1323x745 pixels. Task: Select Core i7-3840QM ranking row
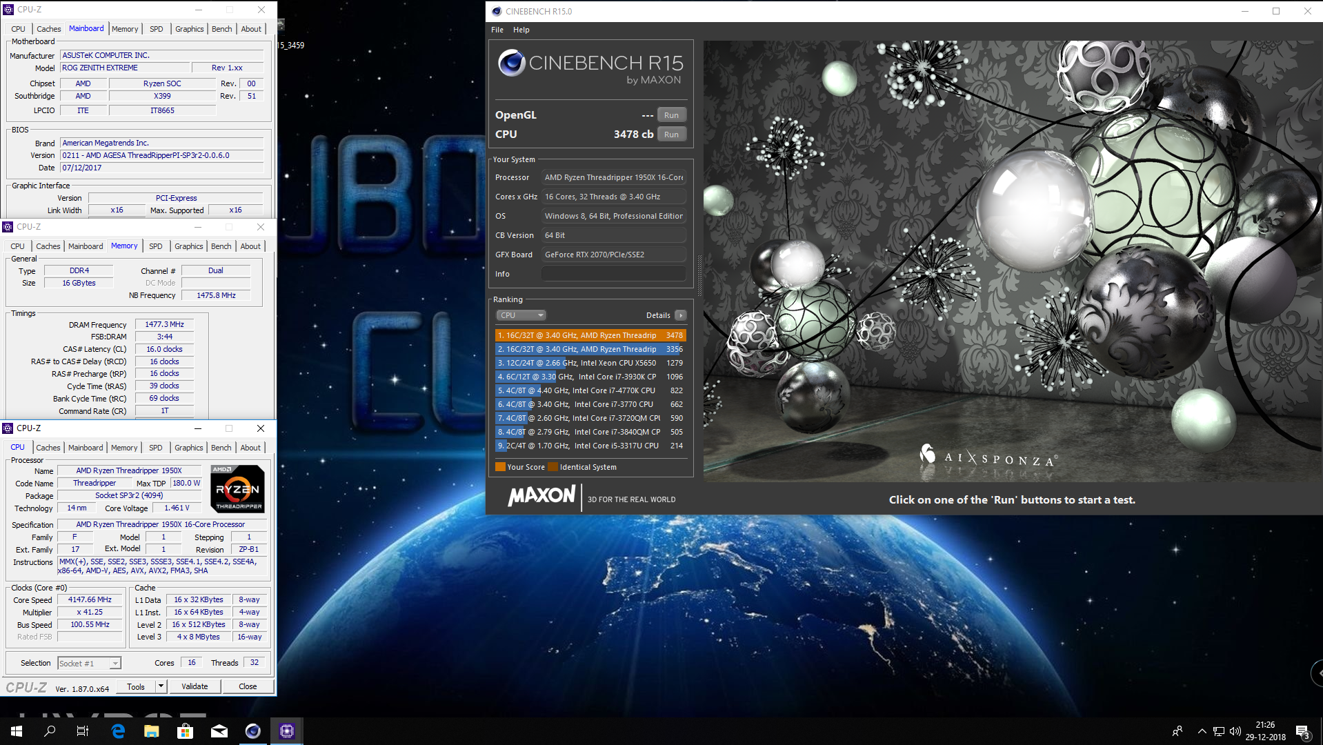pos(590,432)
